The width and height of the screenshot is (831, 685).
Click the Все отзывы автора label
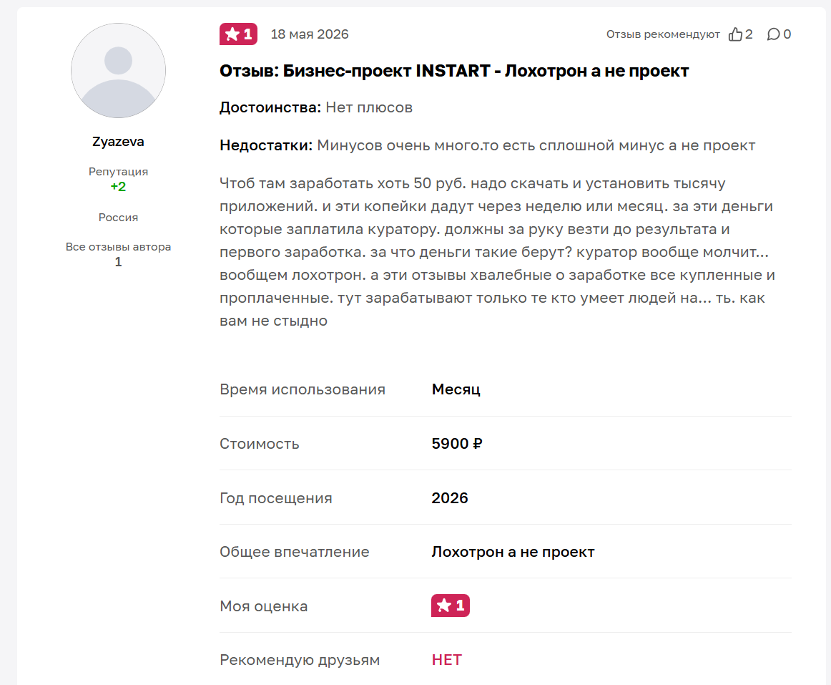118,247
